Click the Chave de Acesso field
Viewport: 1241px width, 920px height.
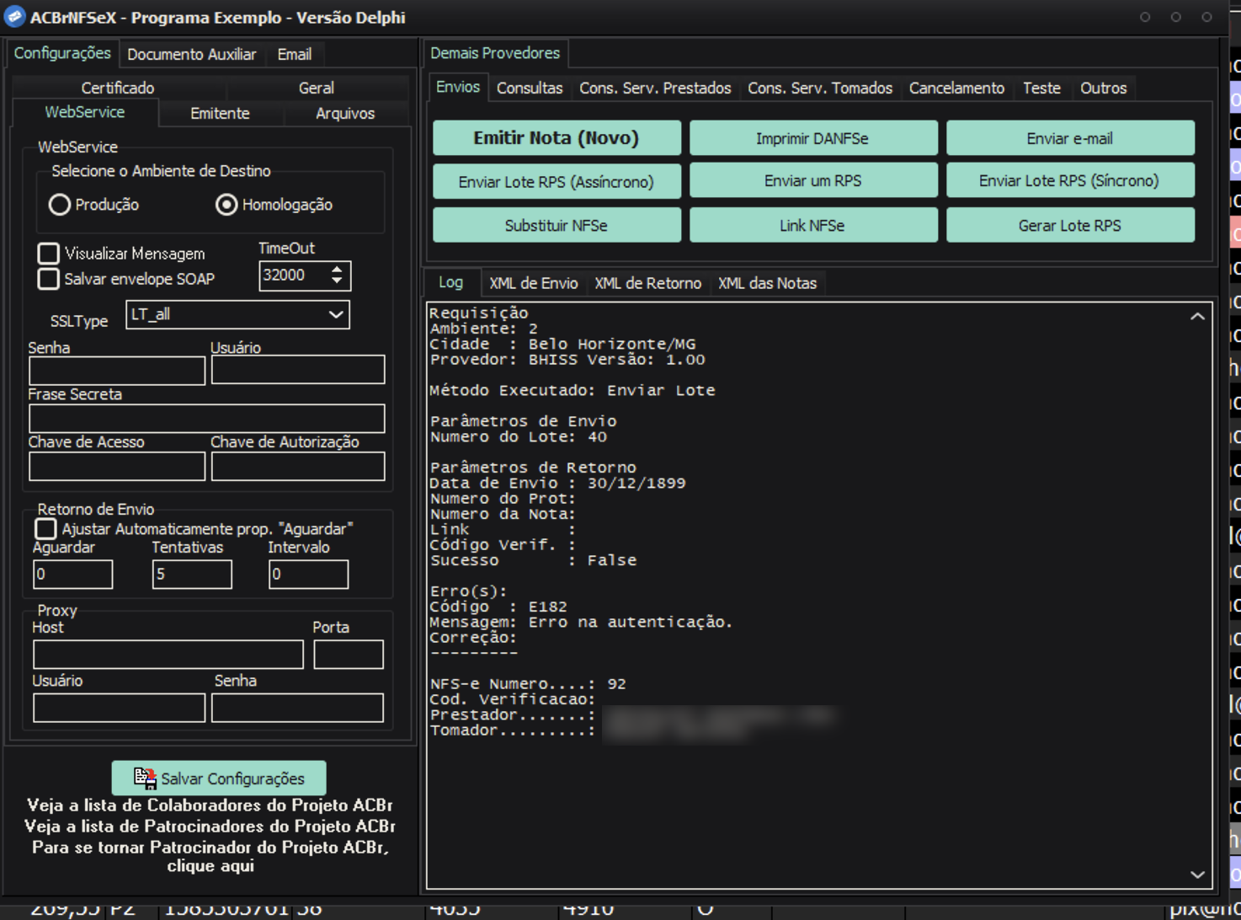point(117,467)
